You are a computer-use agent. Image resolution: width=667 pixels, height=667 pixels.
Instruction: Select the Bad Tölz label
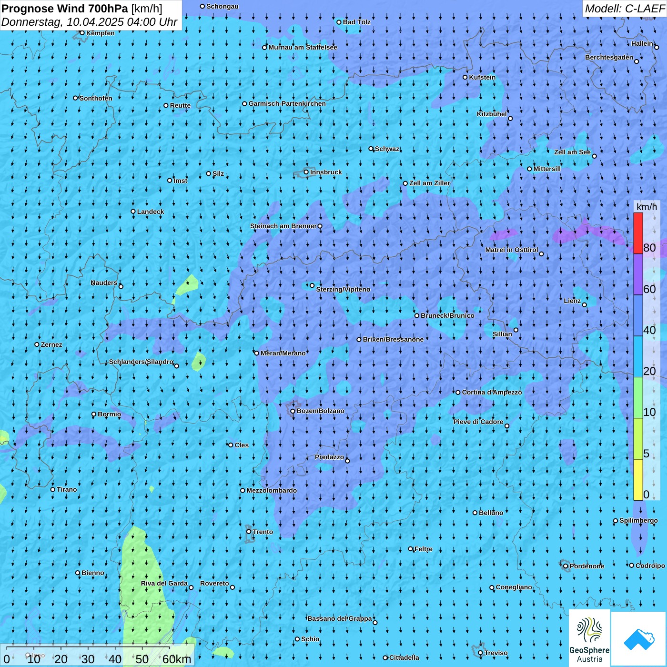(357, 22)
